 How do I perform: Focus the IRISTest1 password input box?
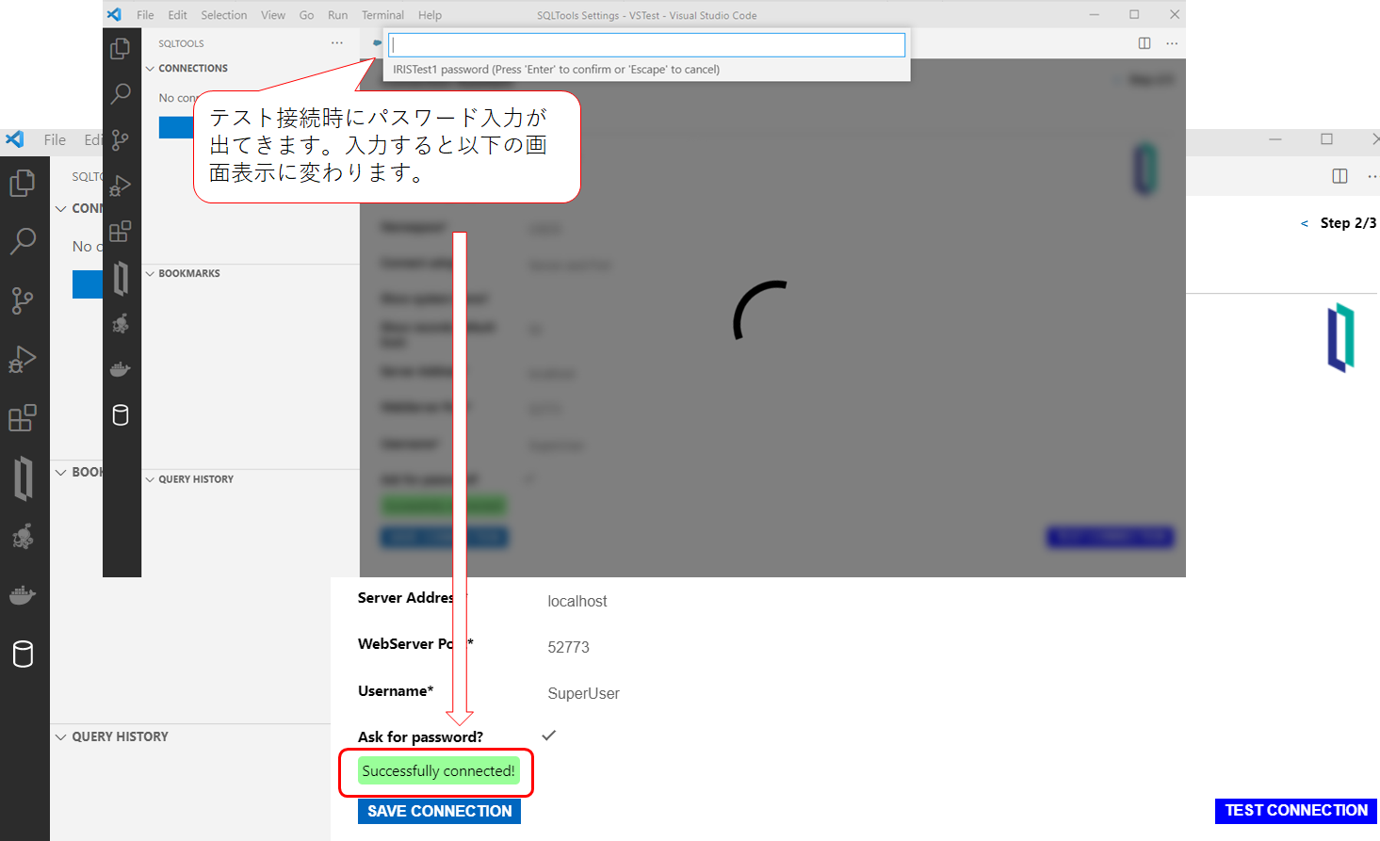647,44
